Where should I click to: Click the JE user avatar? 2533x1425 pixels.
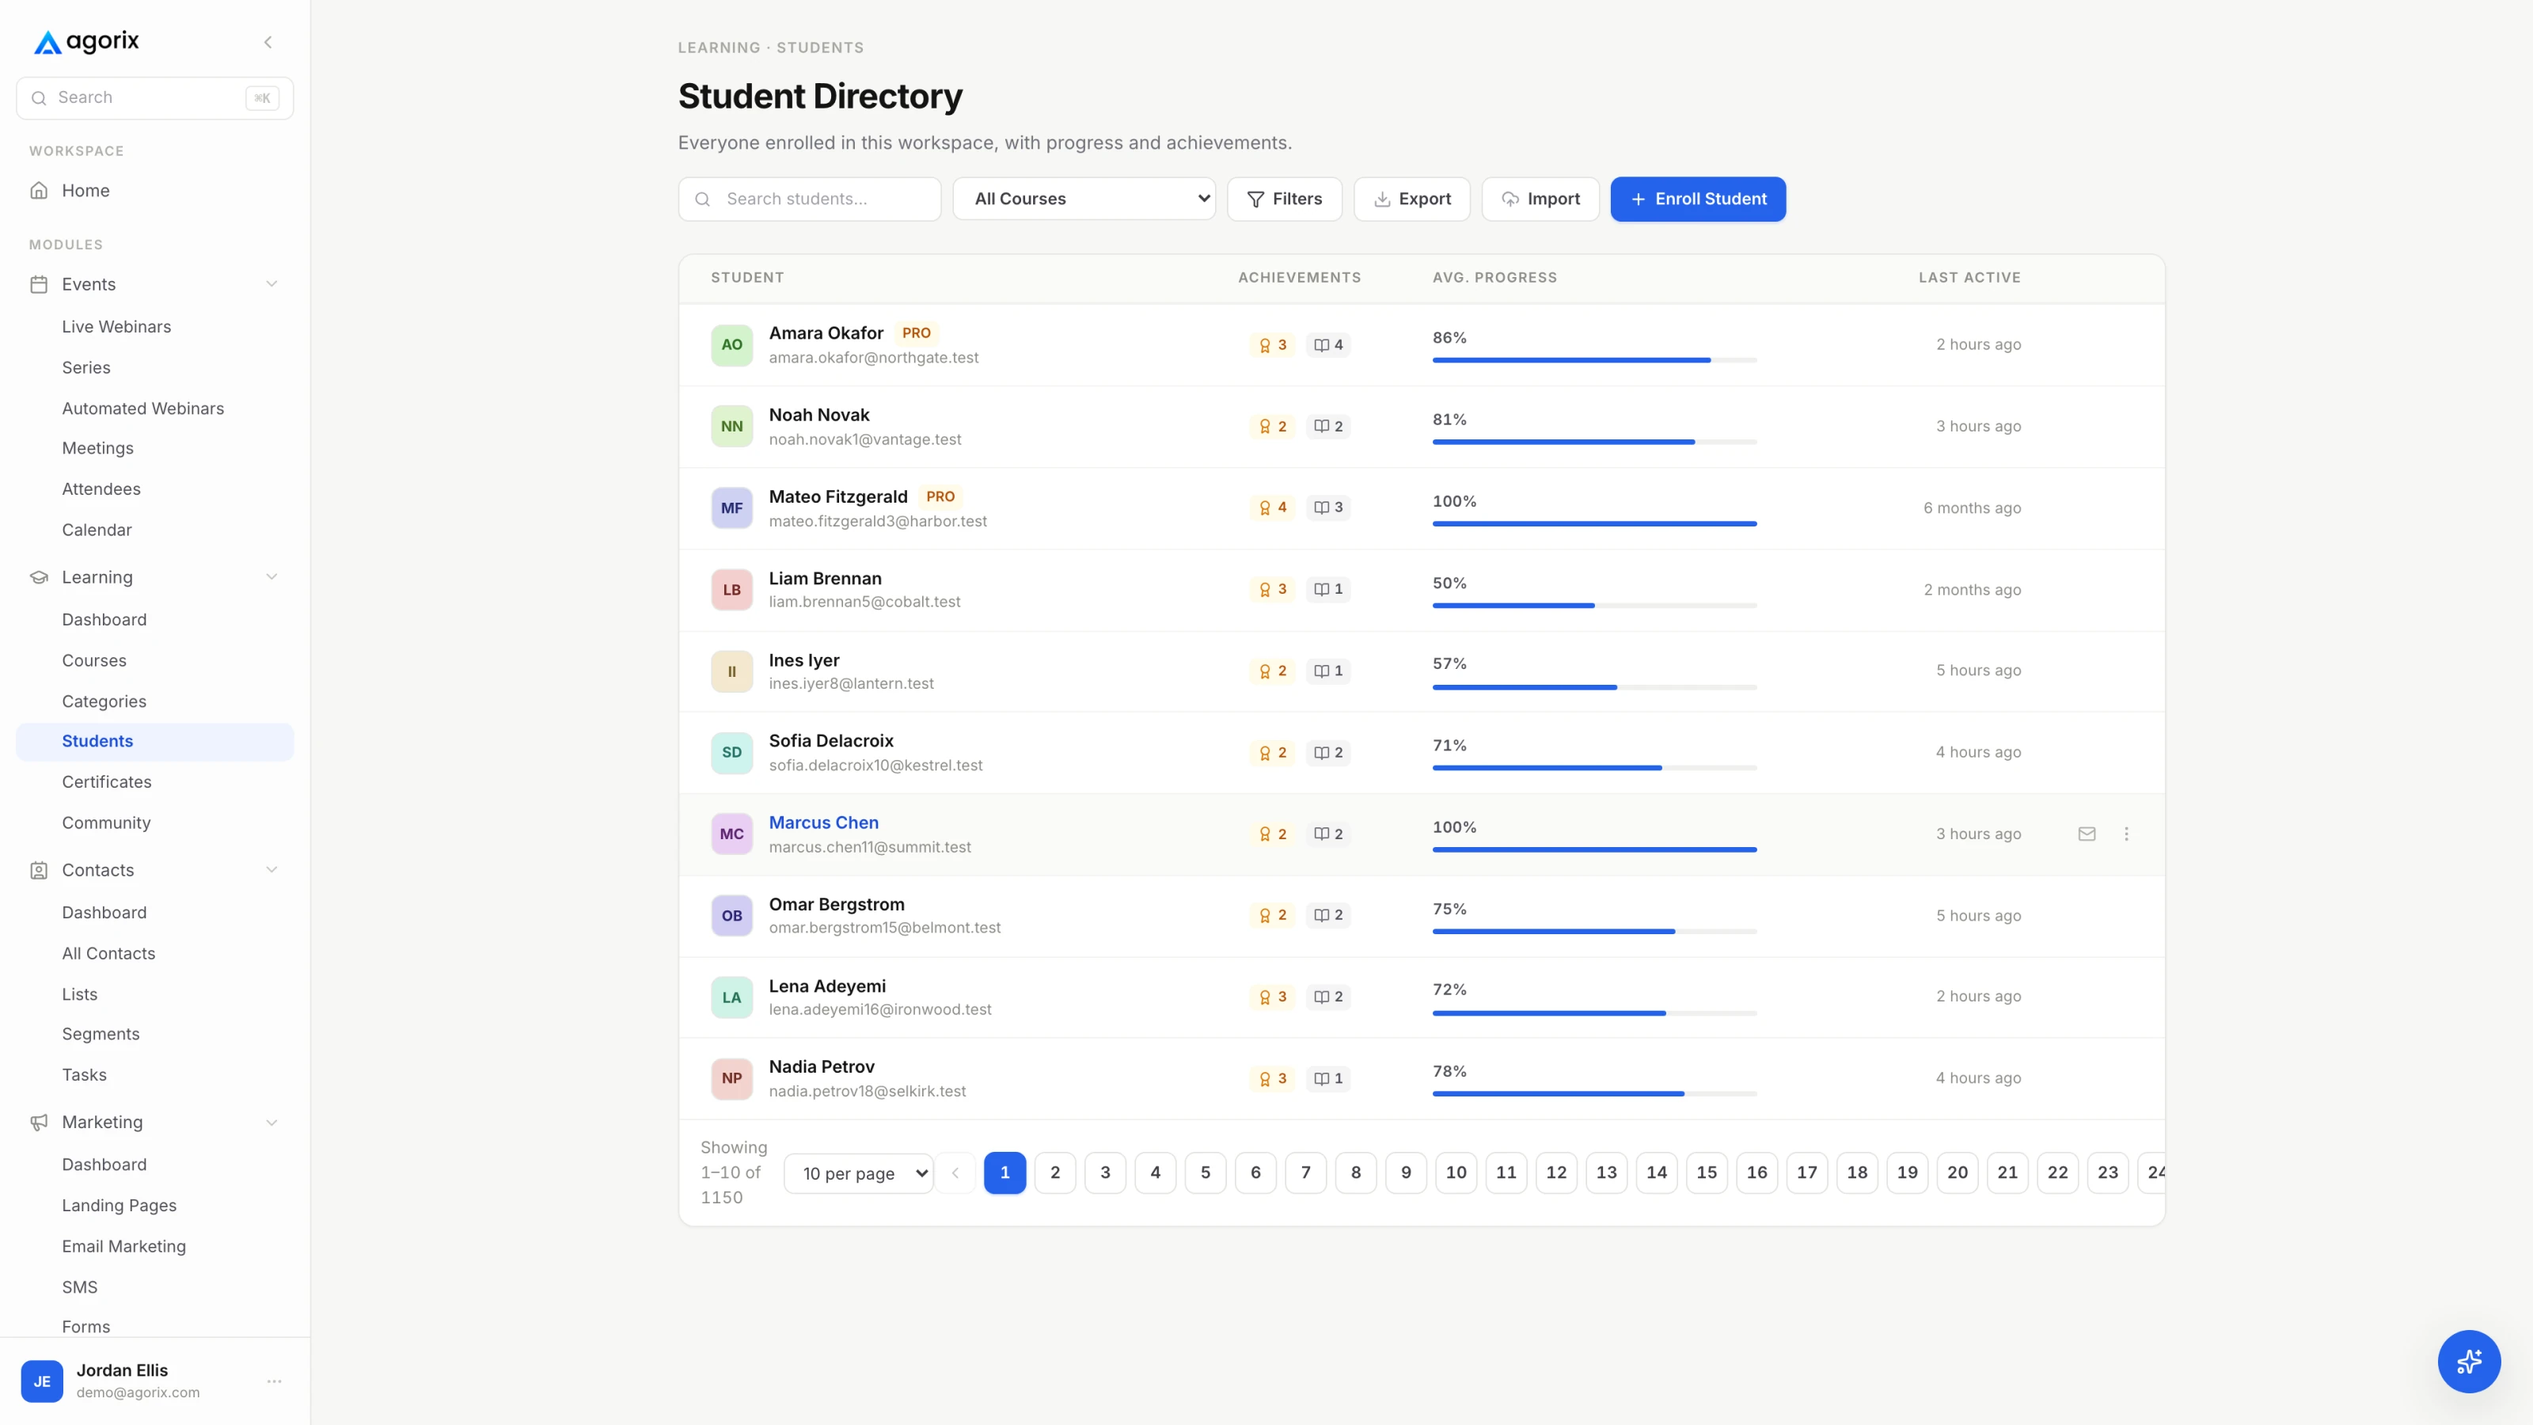click(42, 1381)
